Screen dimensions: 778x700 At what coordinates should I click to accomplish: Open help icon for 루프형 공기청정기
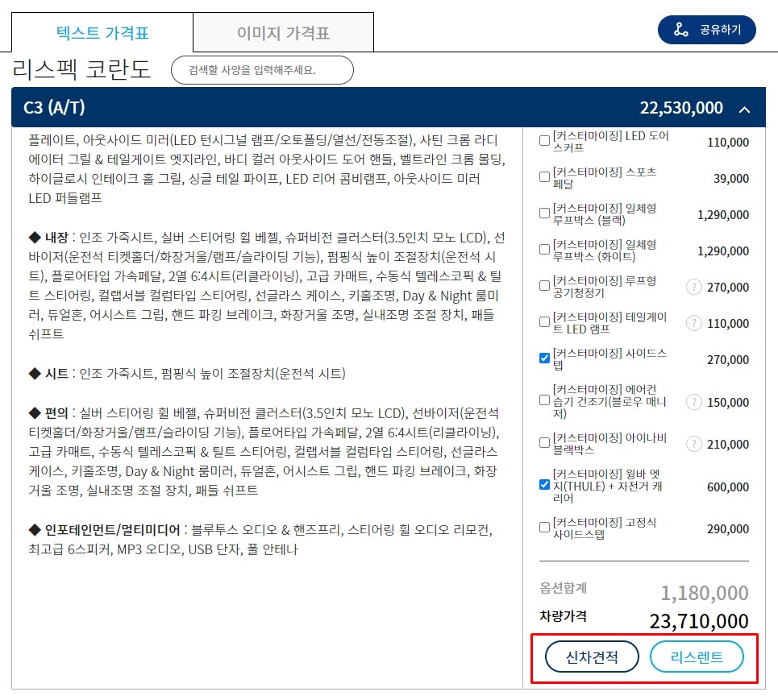(x=693, y=287)
